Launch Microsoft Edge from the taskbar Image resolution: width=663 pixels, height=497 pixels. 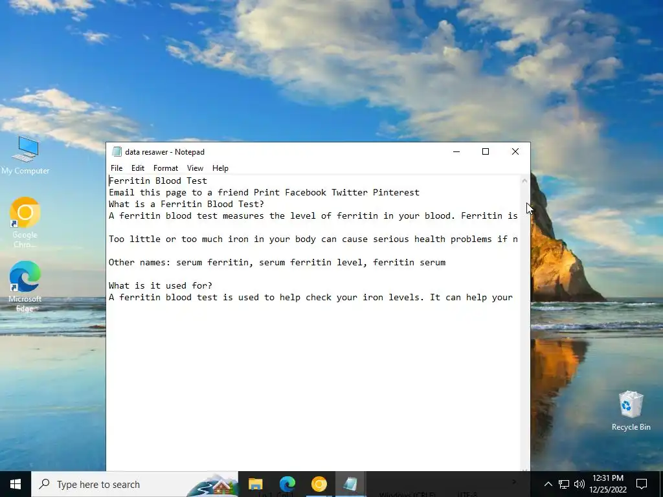point(287,484)
